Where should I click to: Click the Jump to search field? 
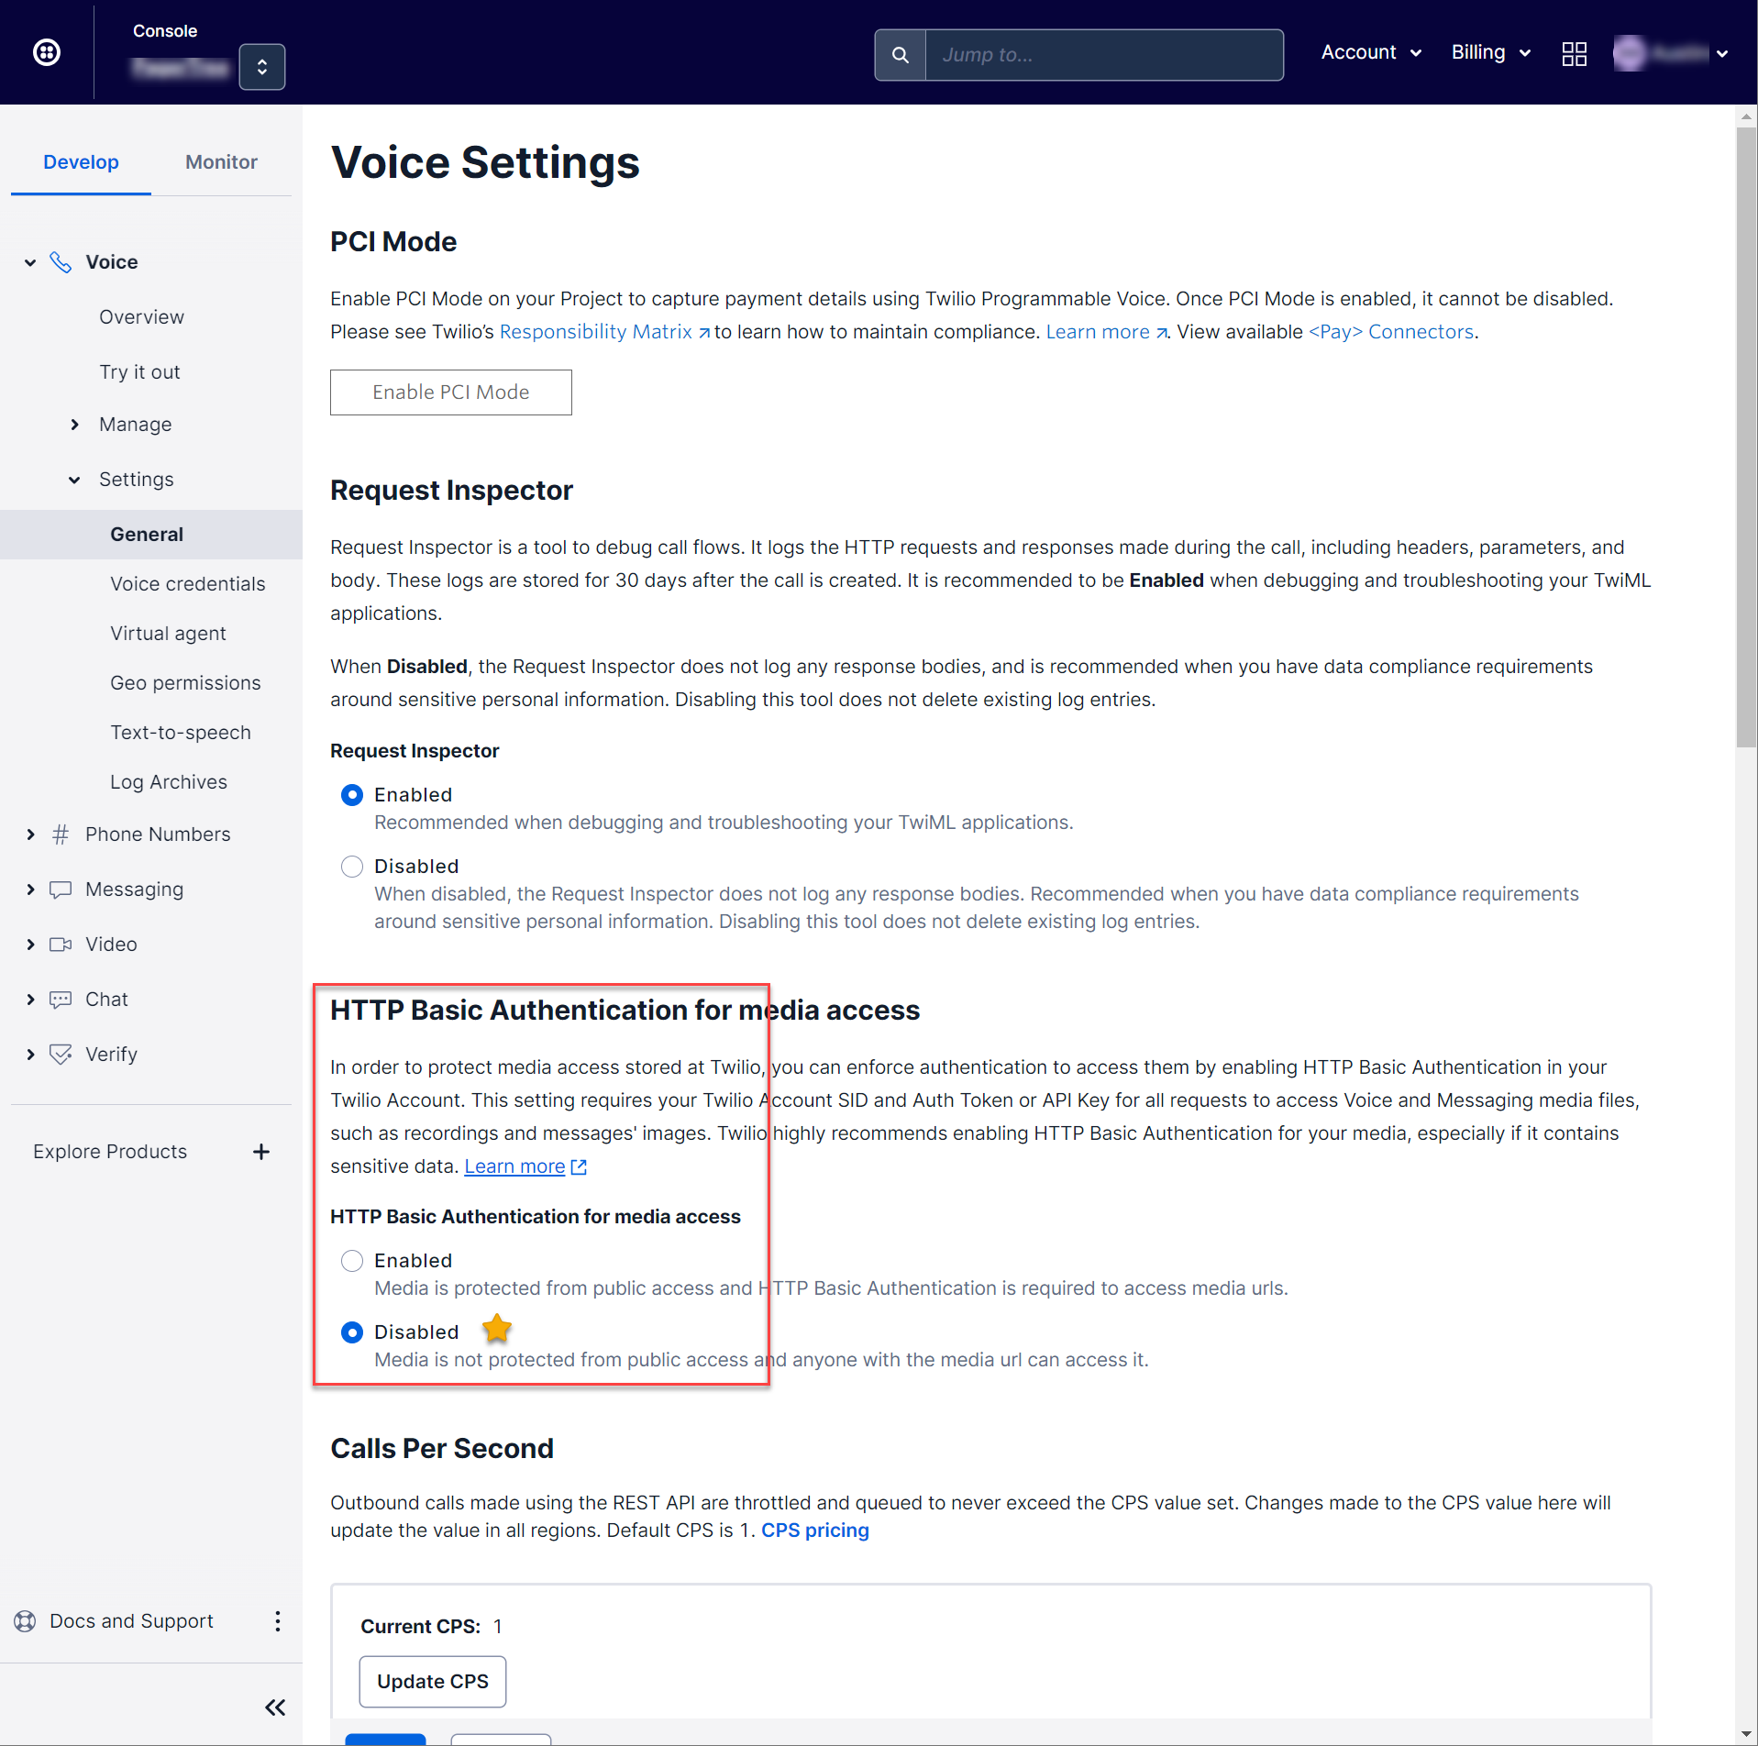pyautogui.click(x=1103, y=55)
